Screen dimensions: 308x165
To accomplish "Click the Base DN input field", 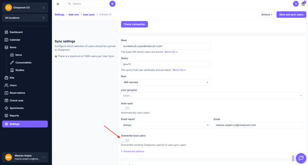I will 166,47.
